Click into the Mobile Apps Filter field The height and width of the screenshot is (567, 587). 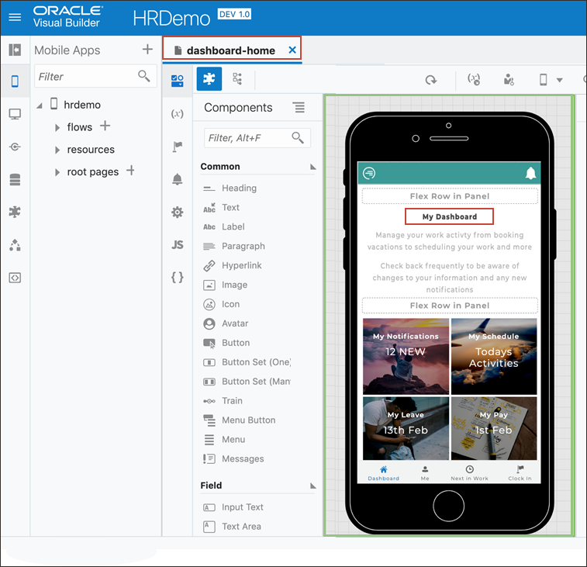tap(95, 76)
